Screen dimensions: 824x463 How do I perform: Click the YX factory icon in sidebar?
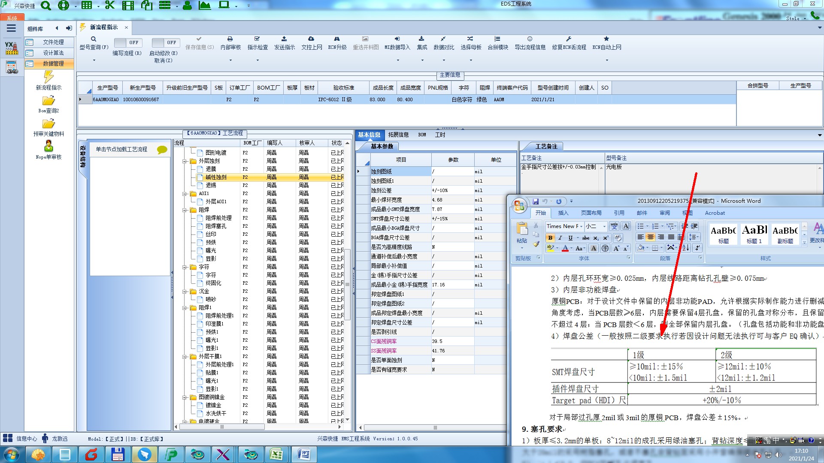[x=12, y=48]
